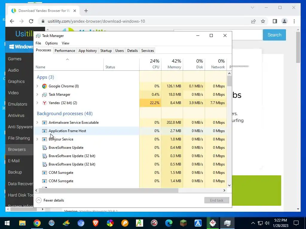Click the Chrome address bar URL
The image size is (306, 229).
(x=97, y=21)
